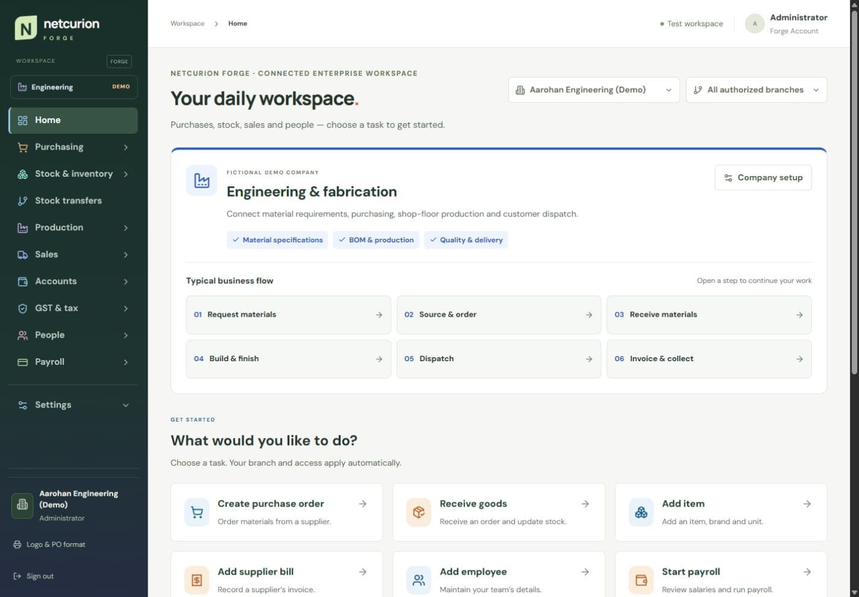Click the Add employee people icon
The image size is (859, 597).
tap(419, 580)
